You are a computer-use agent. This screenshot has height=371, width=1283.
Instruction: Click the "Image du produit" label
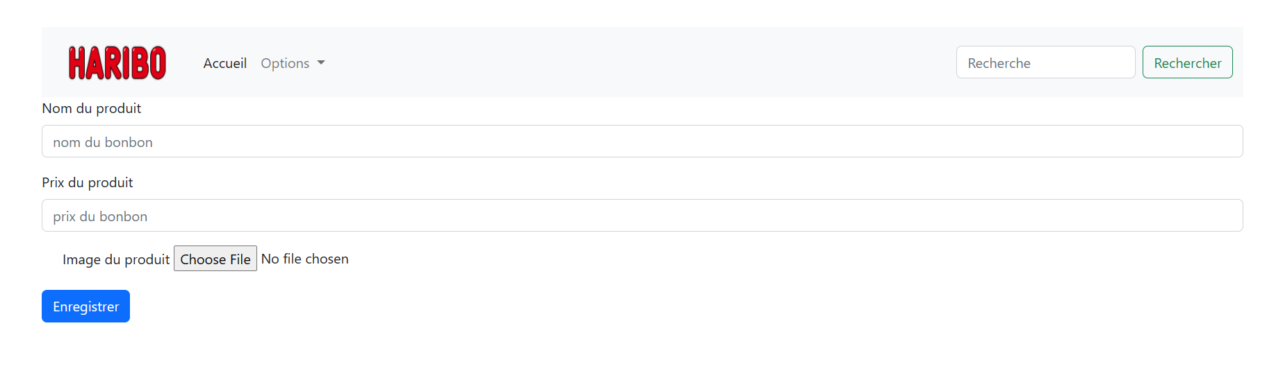[116, 259]
